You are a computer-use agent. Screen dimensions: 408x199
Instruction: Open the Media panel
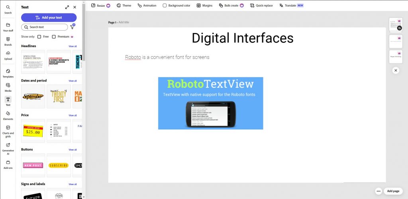[x=8, y=87]
